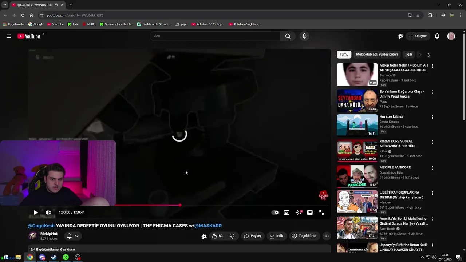The height and width of the screenshot is (262, 466).
Task: Install app icon in the address bar
Action: pos(410,15)
